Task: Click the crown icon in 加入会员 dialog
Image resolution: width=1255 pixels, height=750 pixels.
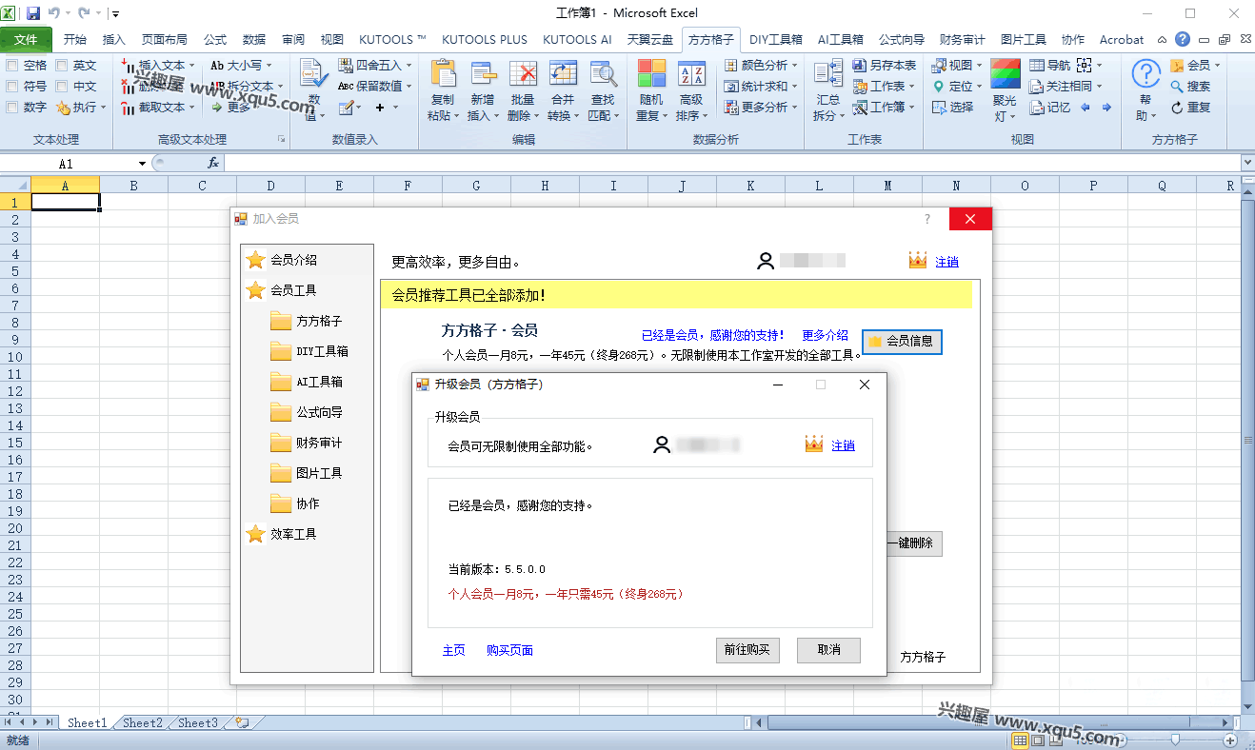Action: click(918, 261)
